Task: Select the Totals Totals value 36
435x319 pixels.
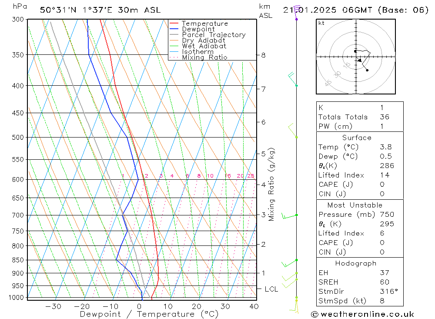Action: (385, 117)
